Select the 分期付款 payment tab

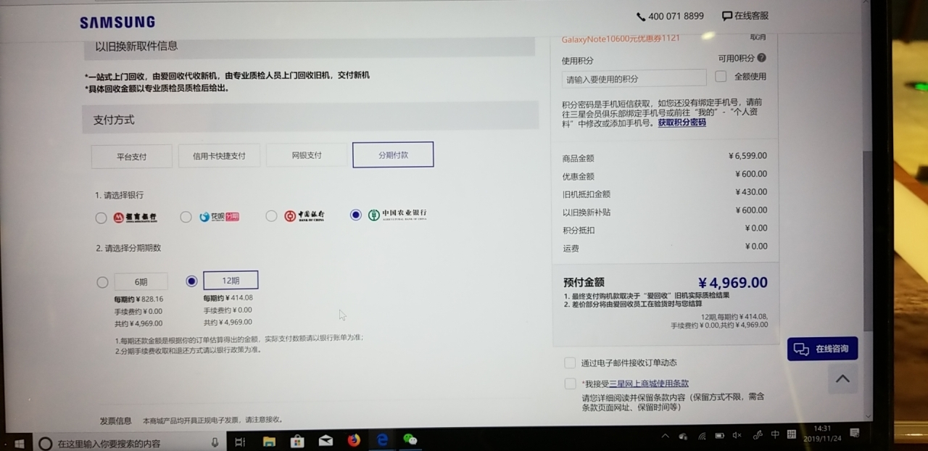point(393,154)
